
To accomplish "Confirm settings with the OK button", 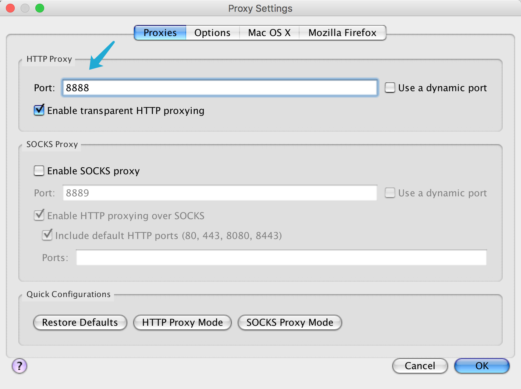I will click(x=482, y=366).
